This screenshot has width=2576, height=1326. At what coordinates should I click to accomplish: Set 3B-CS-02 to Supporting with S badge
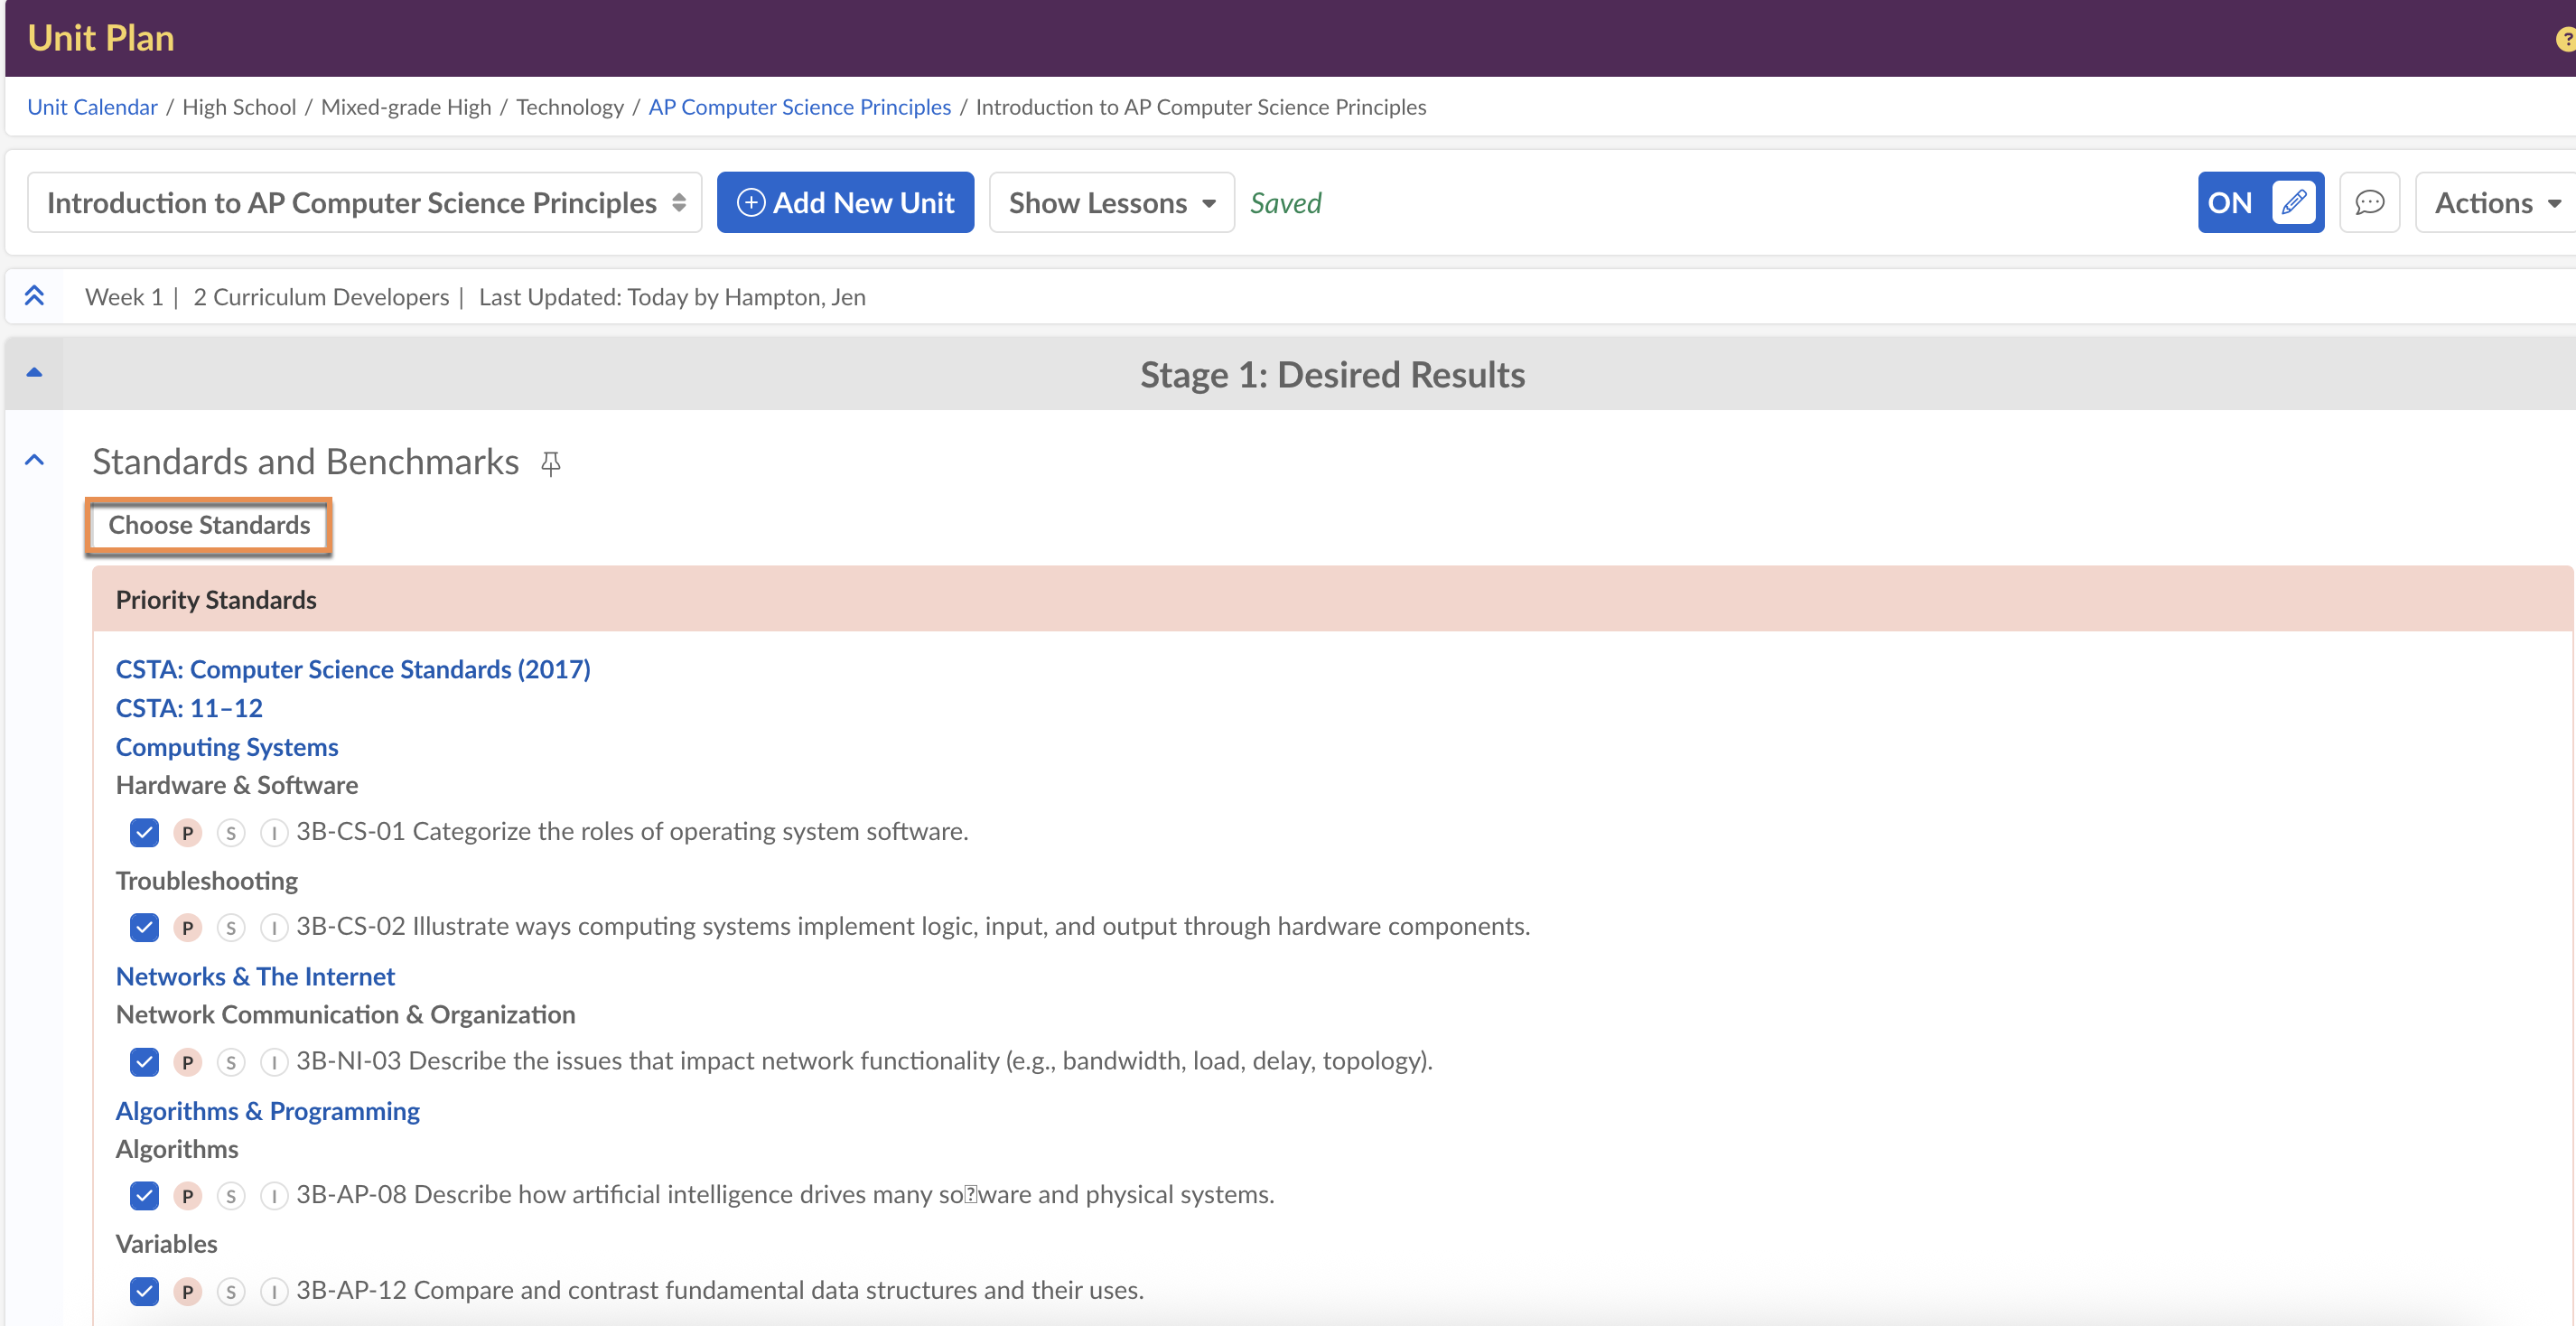231,928
